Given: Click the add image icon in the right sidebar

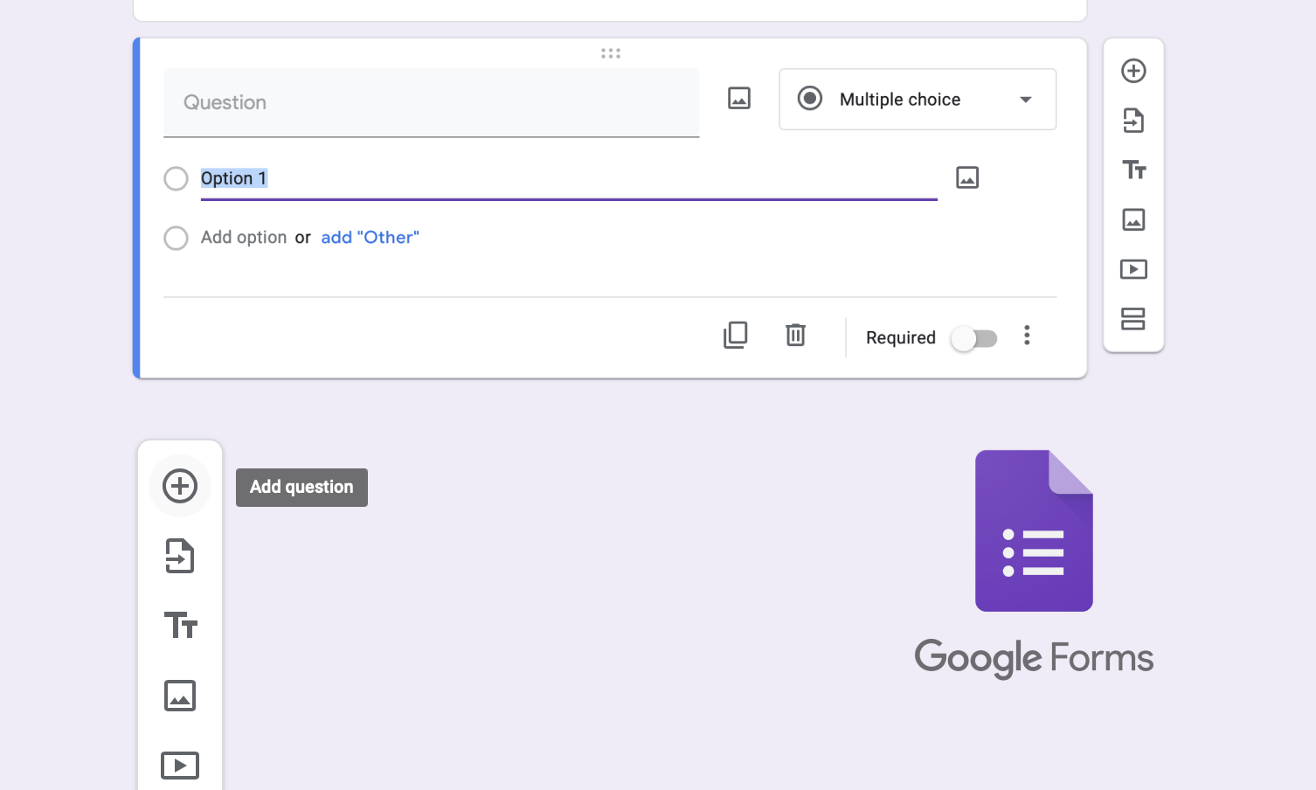Looking at the screenshot, I should tap(1133, 219).
